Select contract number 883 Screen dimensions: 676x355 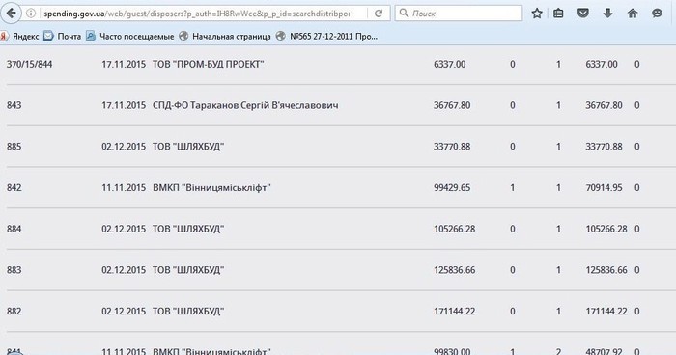pyautogui.click(x=14, y=270)
